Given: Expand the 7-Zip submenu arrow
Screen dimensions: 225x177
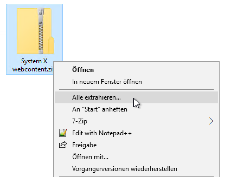Looking at the screenshot, I should tap(211, 121).
